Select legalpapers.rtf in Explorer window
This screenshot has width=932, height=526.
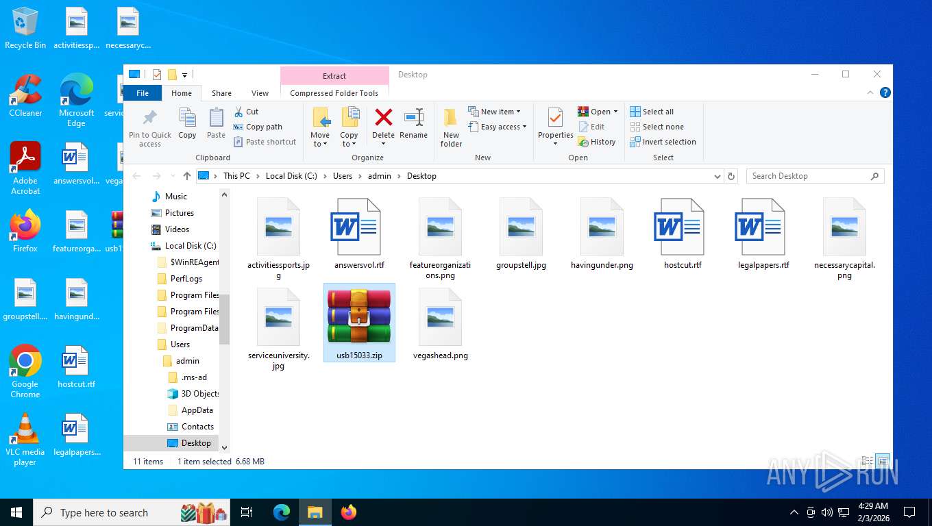tap(763, 233)
